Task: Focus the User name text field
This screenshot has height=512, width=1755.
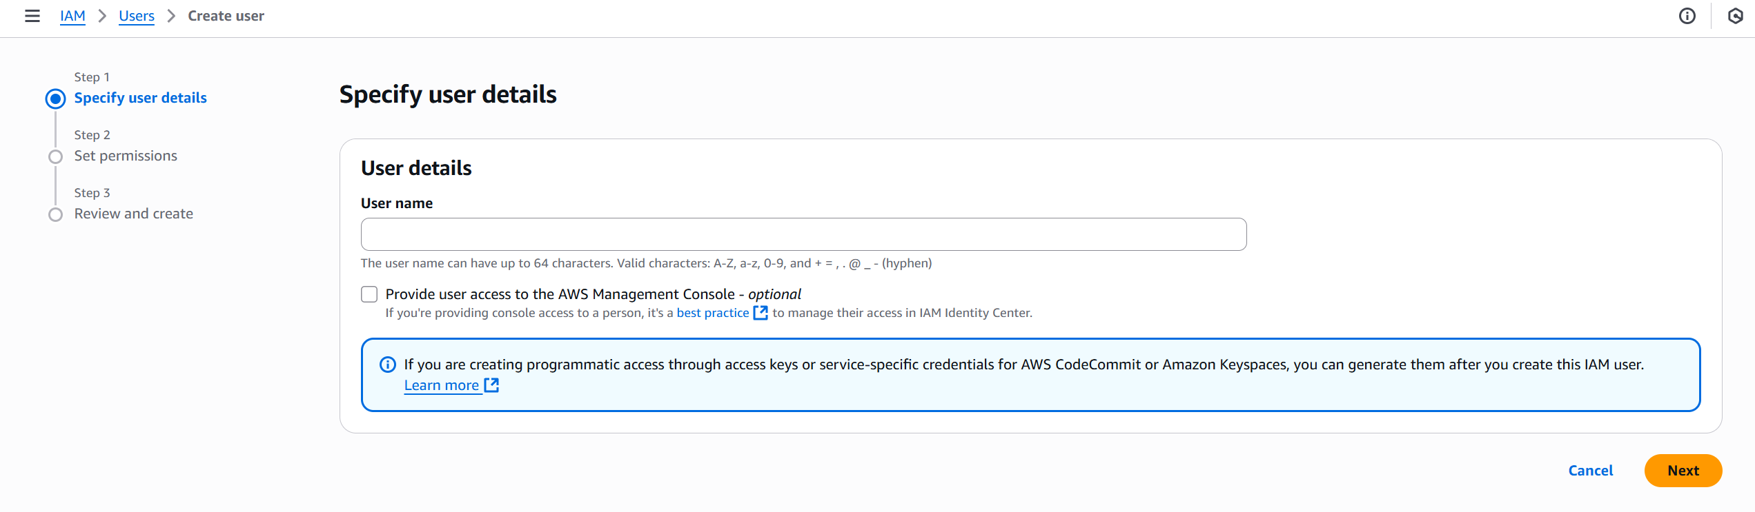Action: click(x=803, y=234)
